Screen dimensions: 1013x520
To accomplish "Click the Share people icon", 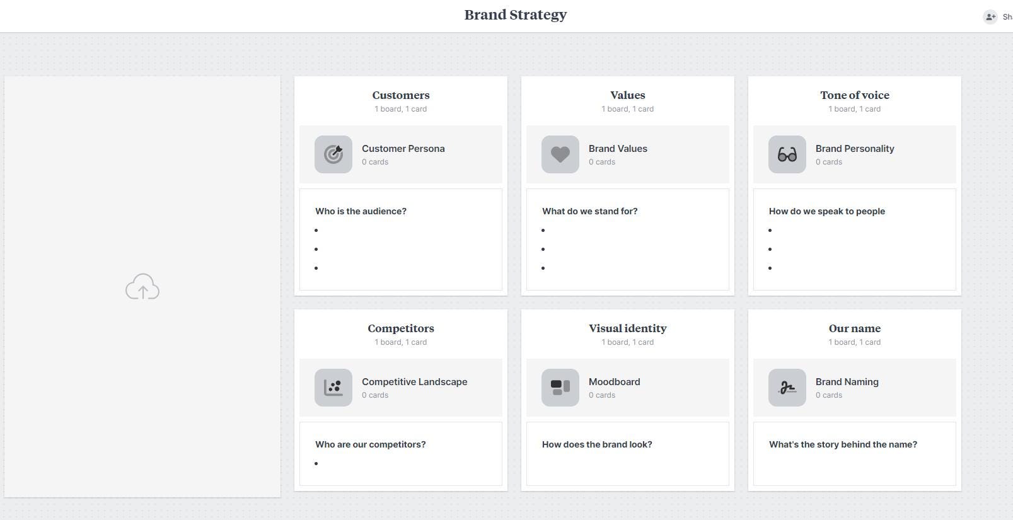I will (x=990, y=17).
